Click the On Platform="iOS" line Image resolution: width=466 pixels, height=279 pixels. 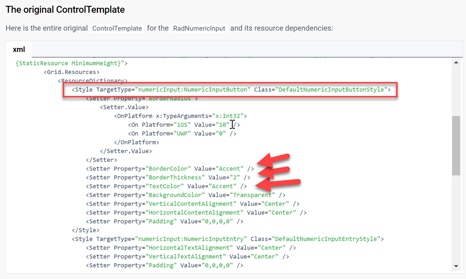tap(184, 125)
